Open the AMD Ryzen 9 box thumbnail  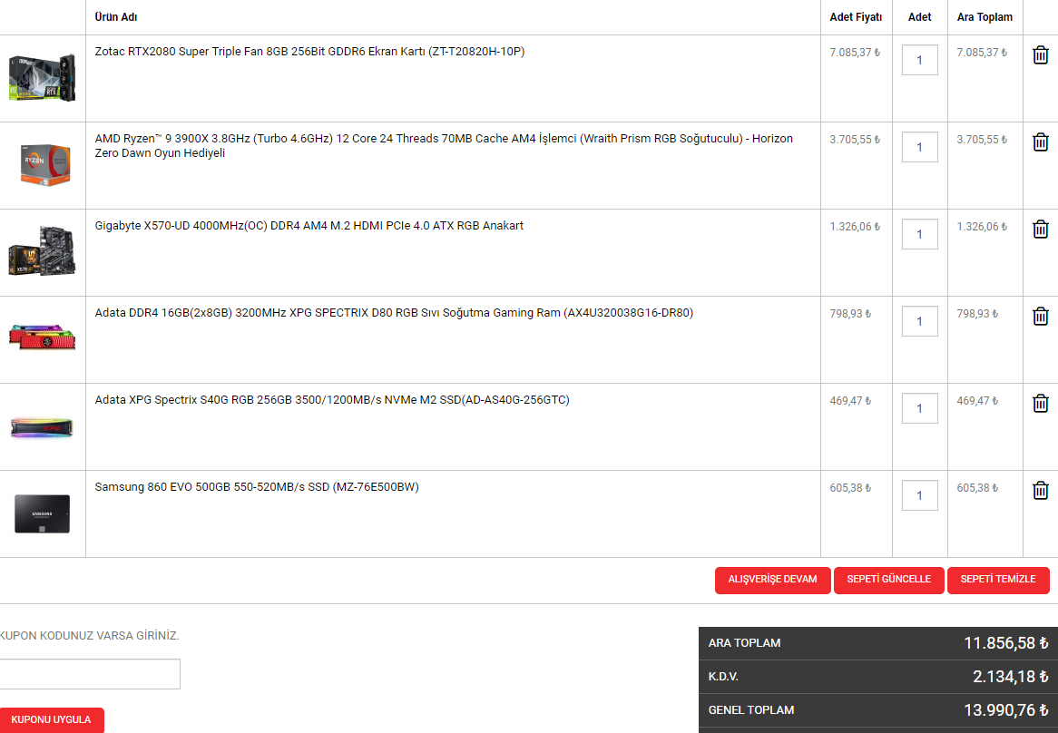click(x=44, y=165)
